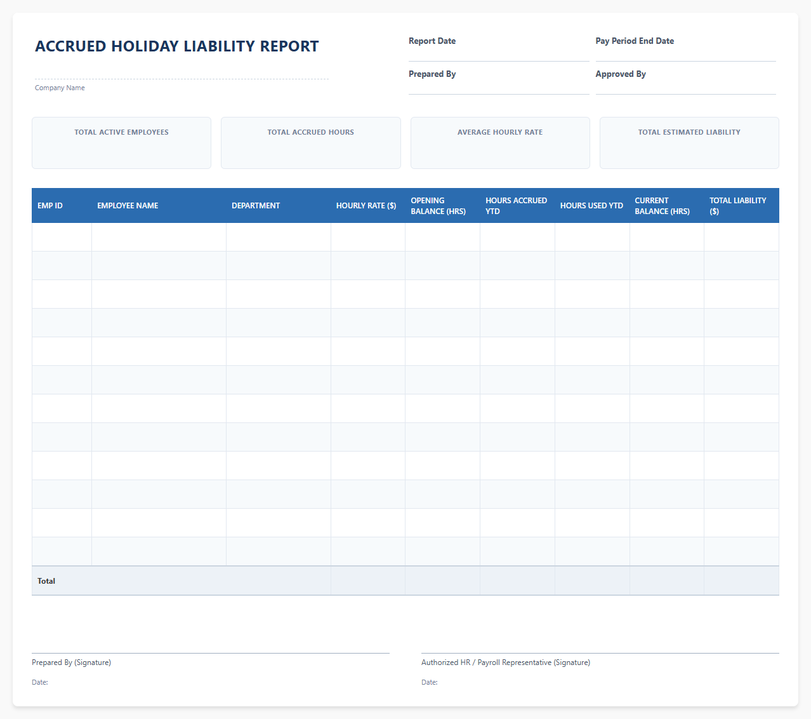811x719 pixels.
Task: Click the Hours Used YTD column header
Action: [x=592, y=206]
